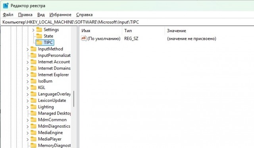The image size is (254, 148).
Task: Expand the LexiconUpdate key
Action: tap(27, 101)
